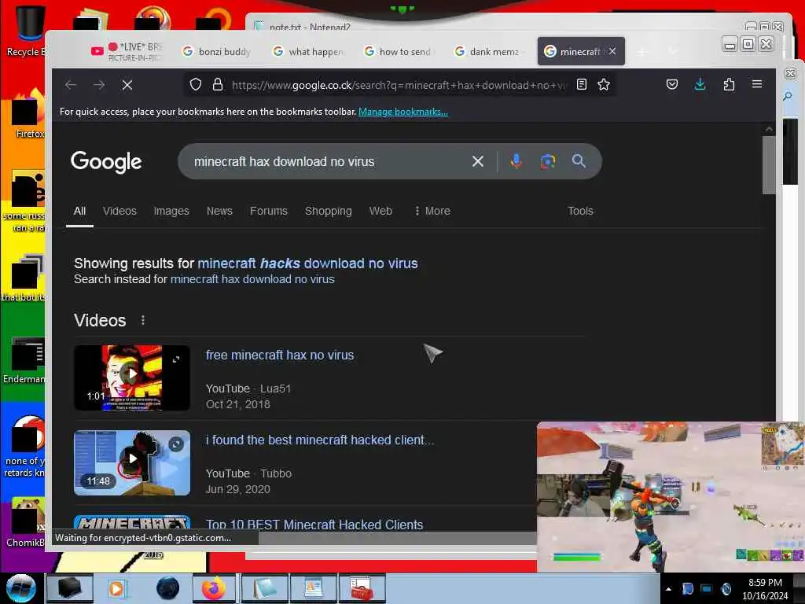Search by image with Google Lens

click(x=548, y=161)
